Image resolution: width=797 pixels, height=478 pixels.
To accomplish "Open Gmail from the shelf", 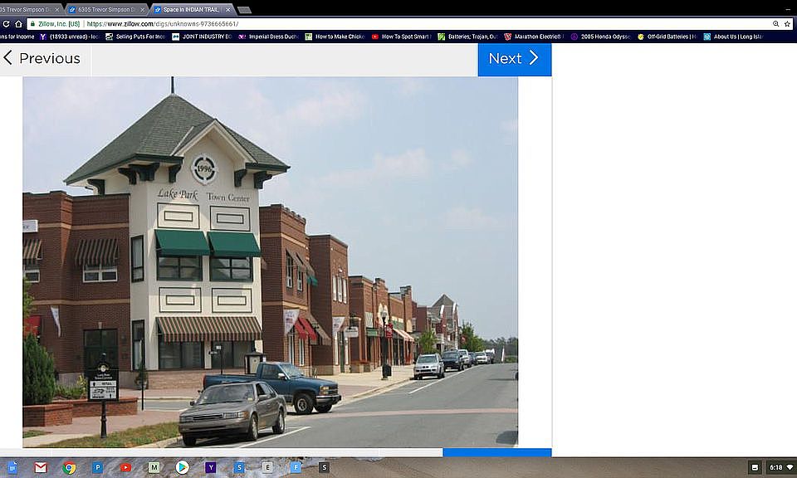I will click(41, 467).
